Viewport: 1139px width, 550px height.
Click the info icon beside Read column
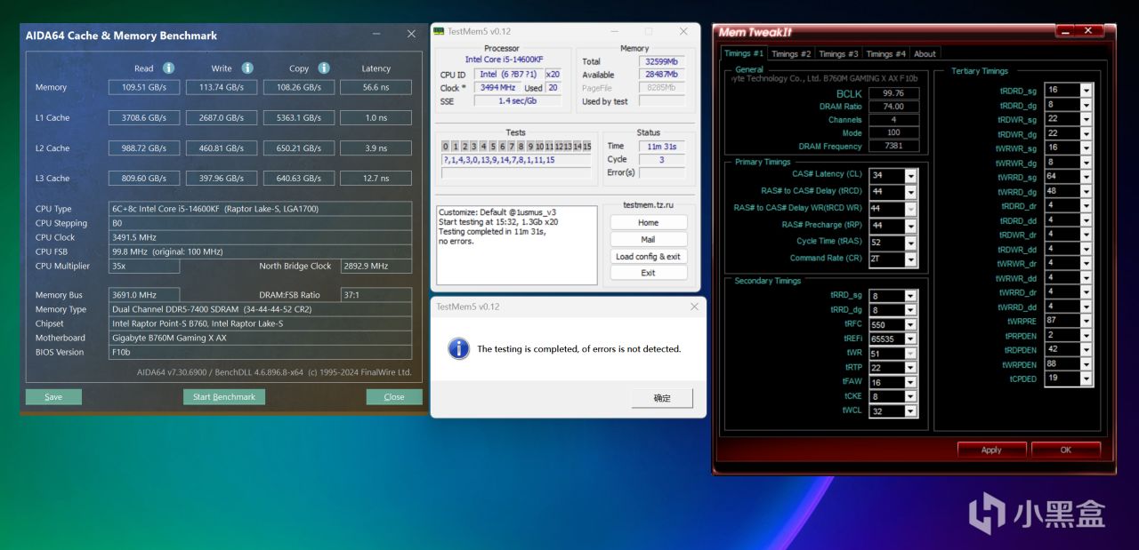168,68
